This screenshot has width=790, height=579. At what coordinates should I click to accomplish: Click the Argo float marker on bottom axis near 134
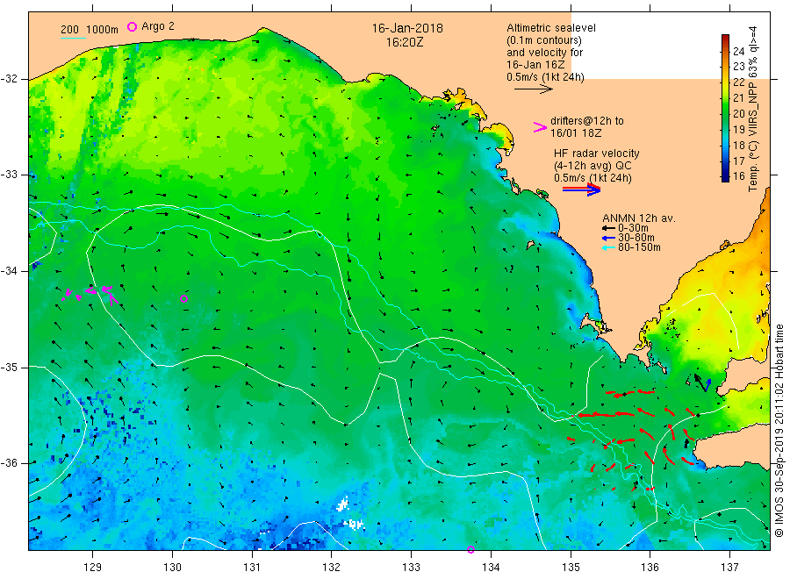click(470, 549)
